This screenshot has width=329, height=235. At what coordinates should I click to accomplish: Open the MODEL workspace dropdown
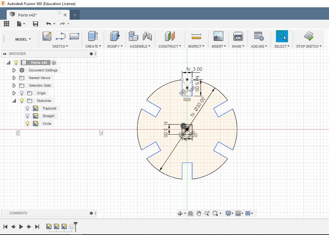click(x=23, y=39)
